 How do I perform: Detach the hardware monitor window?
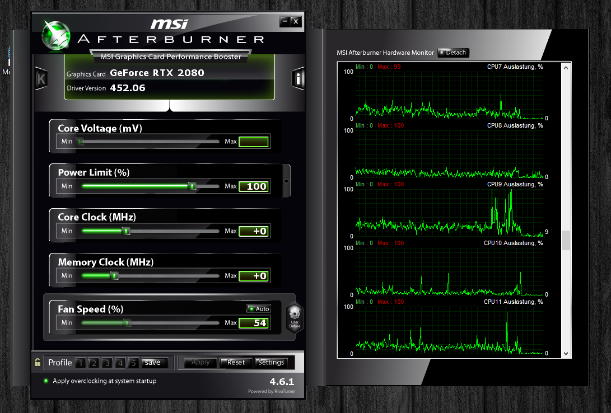point(453,53)
